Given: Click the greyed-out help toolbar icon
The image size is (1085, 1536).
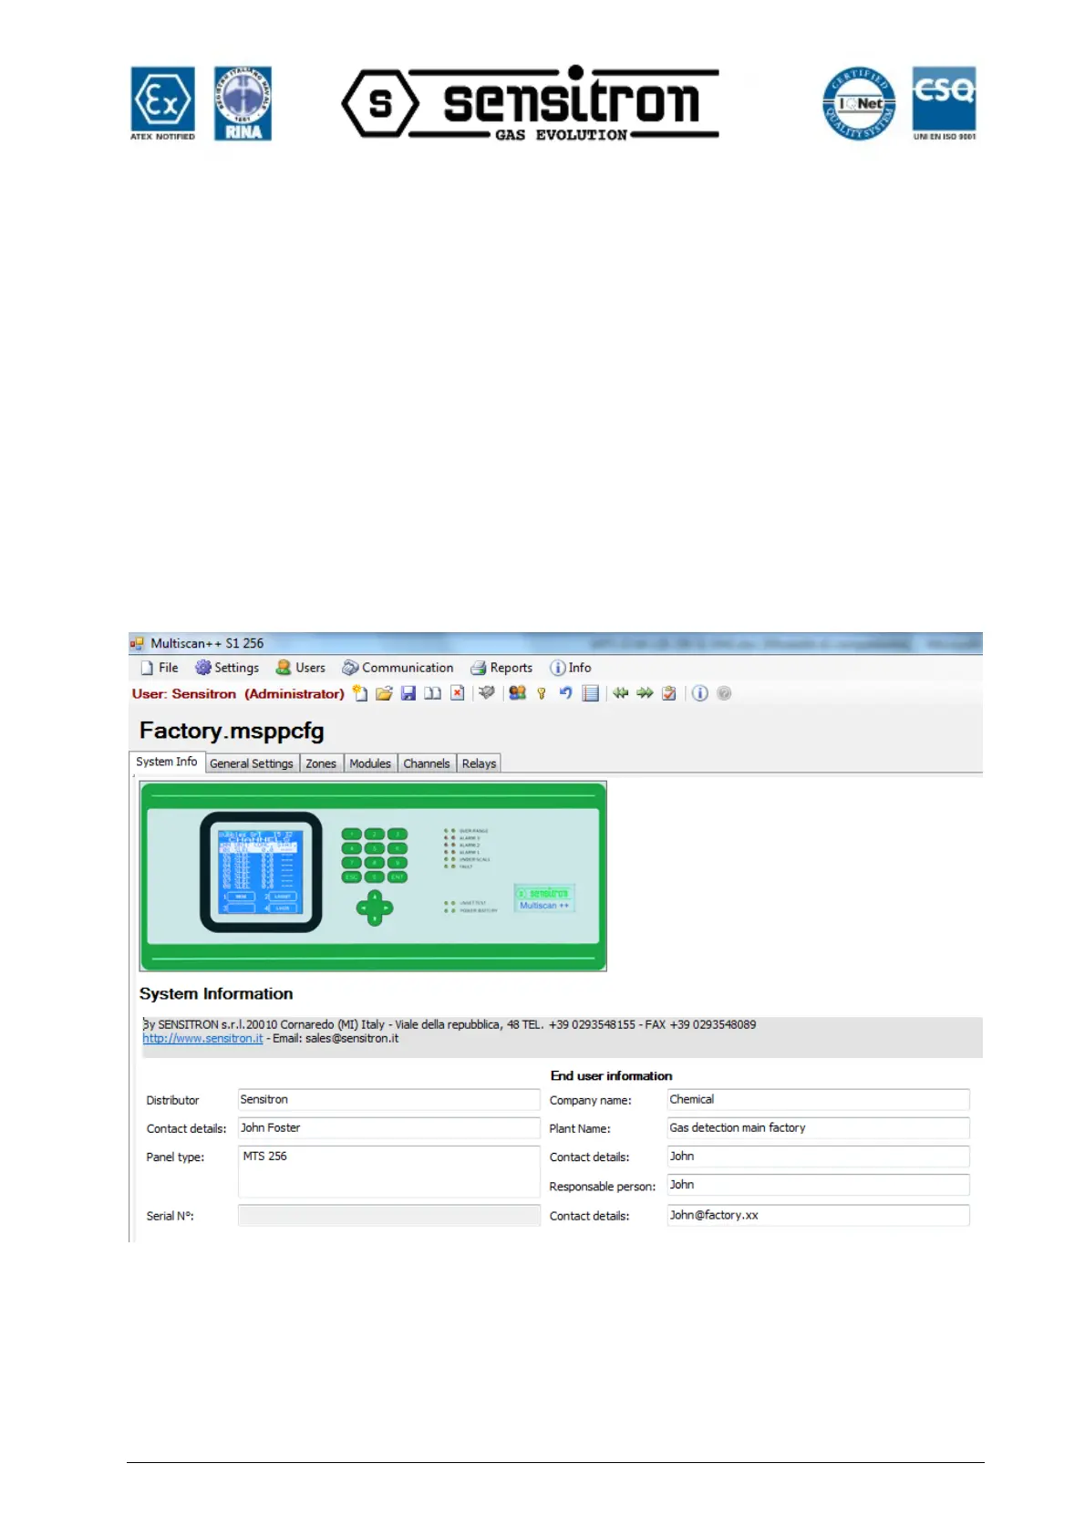Looking at the screenshot, I should click(724, 693).
